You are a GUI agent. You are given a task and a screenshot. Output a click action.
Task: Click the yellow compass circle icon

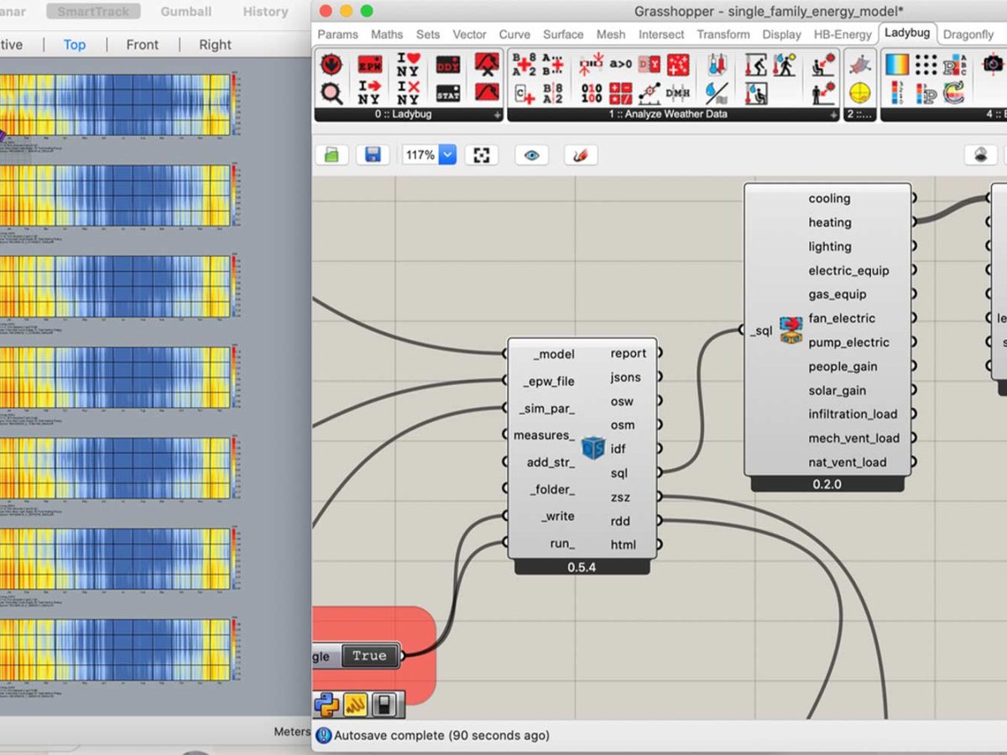pyautogui.click(x=859, y=93)
